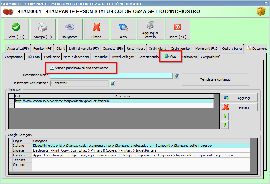Click the Descrizione web input field

click(x=111, y=76)
